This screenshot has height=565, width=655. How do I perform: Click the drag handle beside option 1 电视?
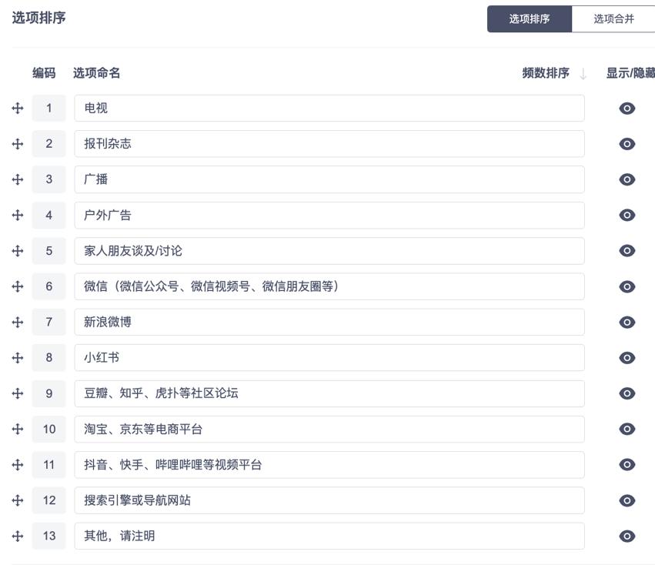pyautogui.click(x=17, y=108)
